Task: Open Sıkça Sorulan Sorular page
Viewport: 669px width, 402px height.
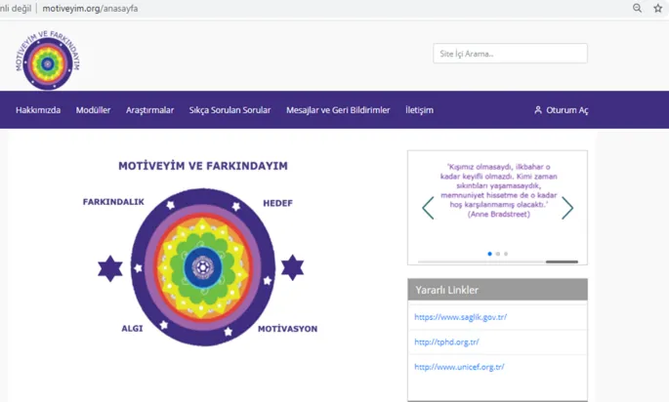Action: pos(230,110)
